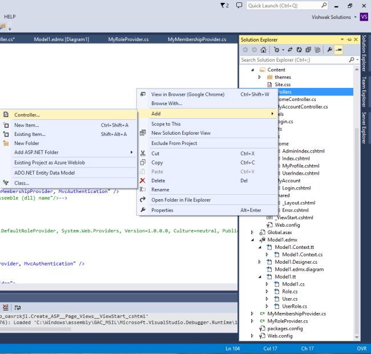Toggle auto-hide pin on Solution Explorer

(349, 39)
